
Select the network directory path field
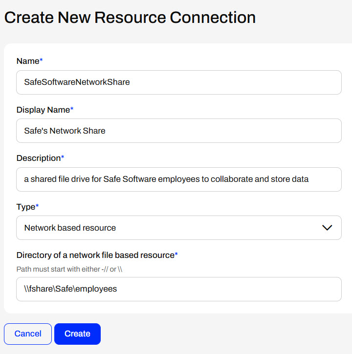178,289
